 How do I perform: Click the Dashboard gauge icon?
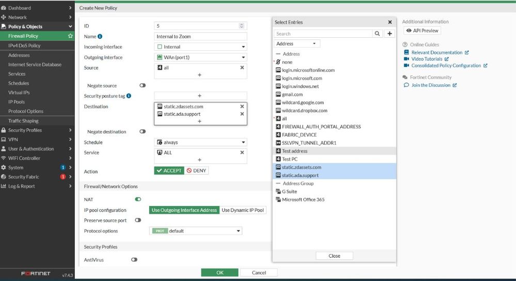coord(4,8)
